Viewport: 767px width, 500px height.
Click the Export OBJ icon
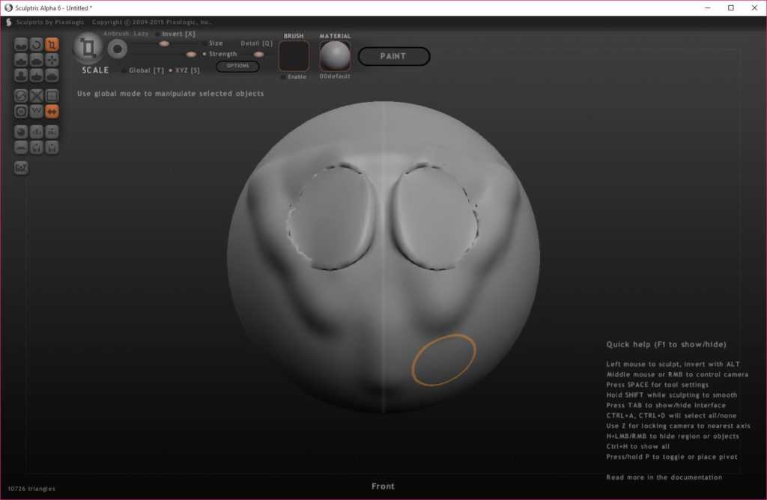52,132
